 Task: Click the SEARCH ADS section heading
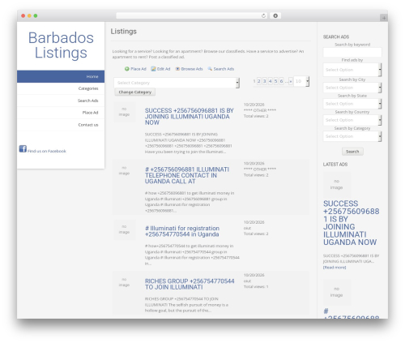click(336, 36)
